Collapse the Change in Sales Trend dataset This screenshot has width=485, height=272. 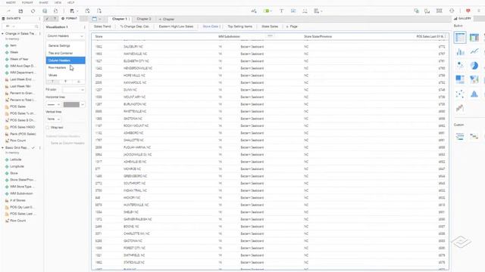(3, 33)
